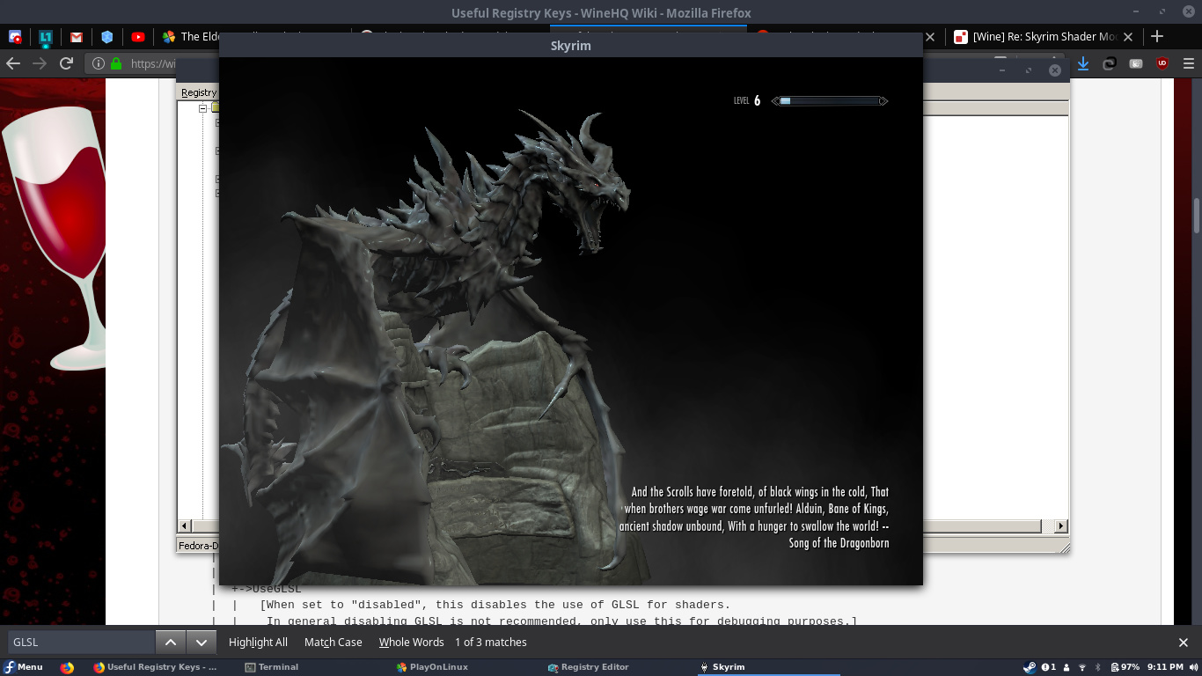Click the Firefox page vertical scrollbar thumb
The height and width of the screenshot is (676, 1202).
(1197, 217)
